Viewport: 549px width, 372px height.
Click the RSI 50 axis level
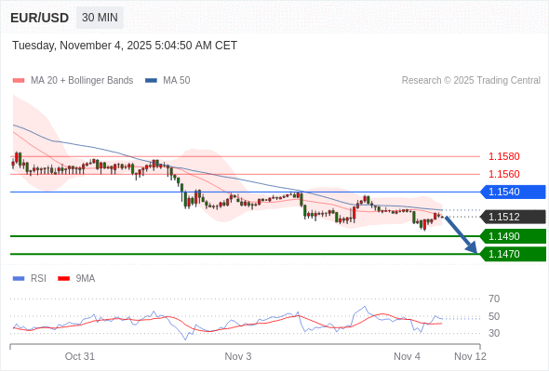[494, 317]
